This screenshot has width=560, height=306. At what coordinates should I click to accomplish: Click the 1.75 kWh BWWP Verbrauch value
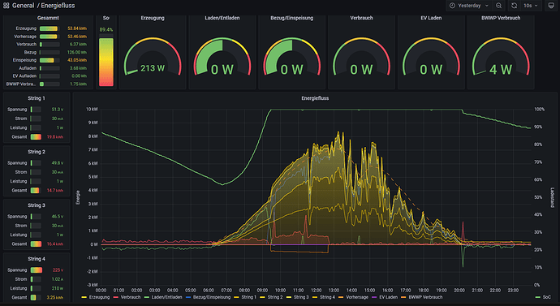[x=78, y=84]
